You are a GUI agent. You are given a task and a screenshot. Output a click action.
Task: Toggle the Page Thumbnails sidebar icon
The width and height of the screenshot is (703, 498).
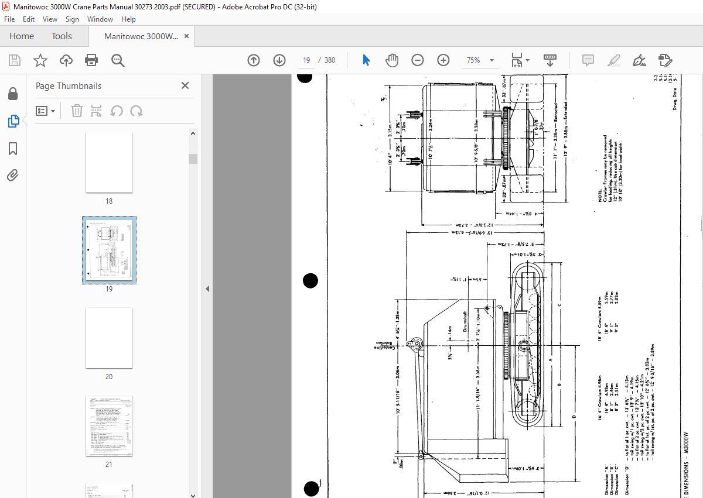13,121
